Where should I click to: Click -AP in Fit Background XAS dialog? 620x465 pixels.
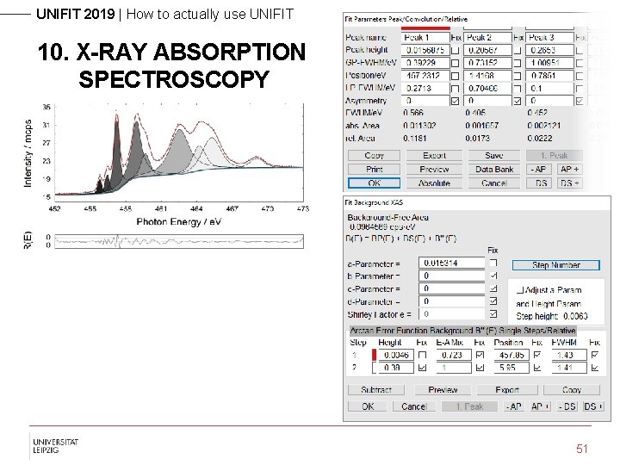click(514, 406)
